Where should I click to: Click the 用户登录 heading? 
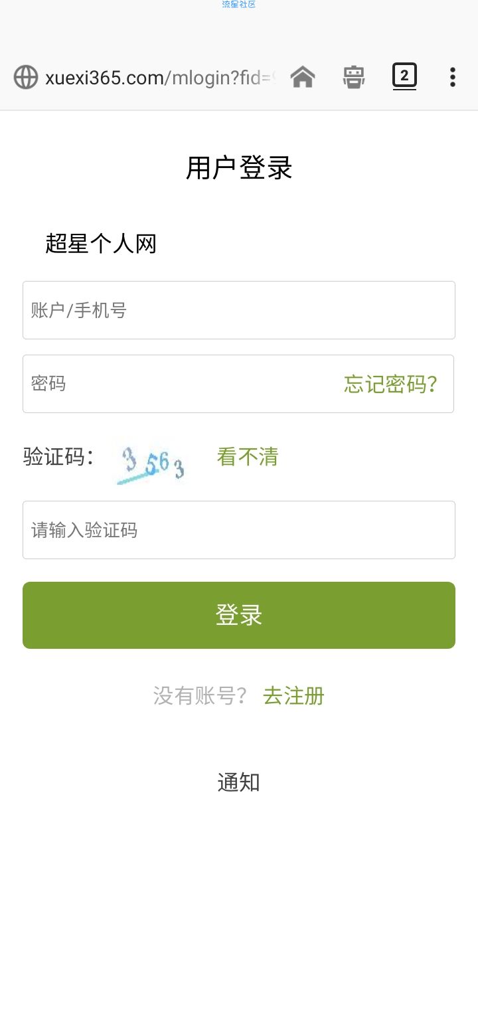coord(239,168)
